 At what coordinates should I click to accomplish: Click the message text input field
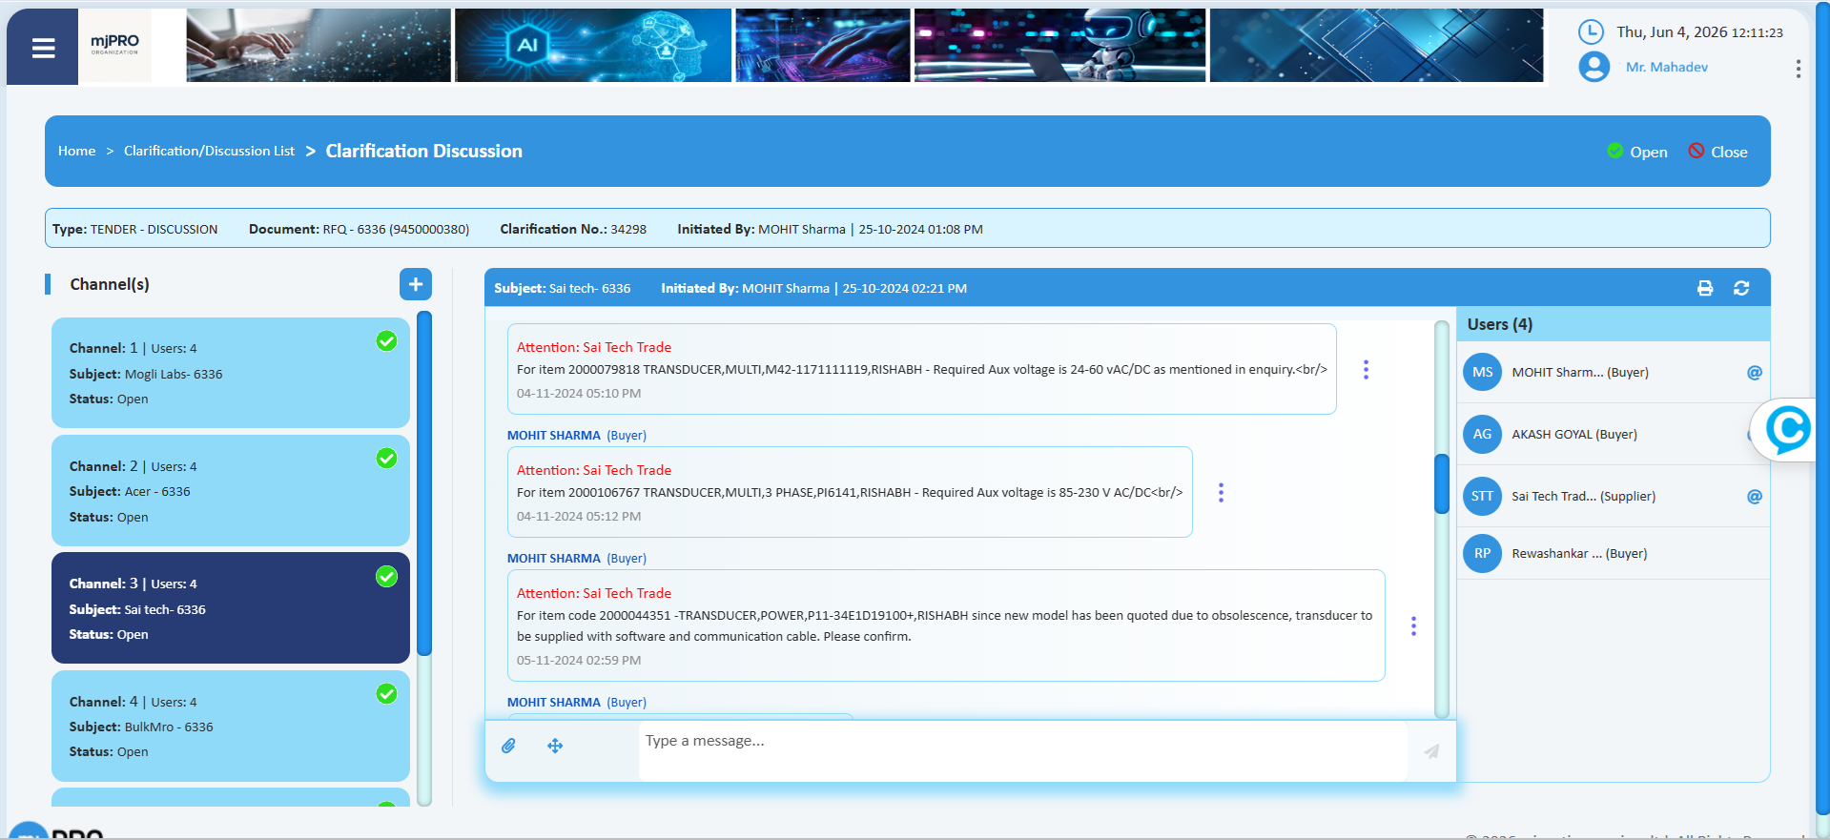(1022, 751)
